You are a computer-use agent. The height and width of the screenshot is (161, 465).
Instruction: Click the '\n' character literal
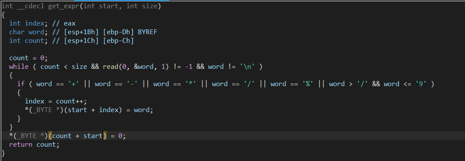(x=247, y=67)
